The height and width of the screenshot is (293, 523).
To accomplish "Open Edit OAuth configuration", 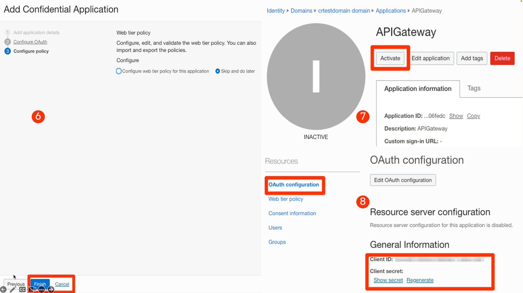I will [x=402, y=180].
